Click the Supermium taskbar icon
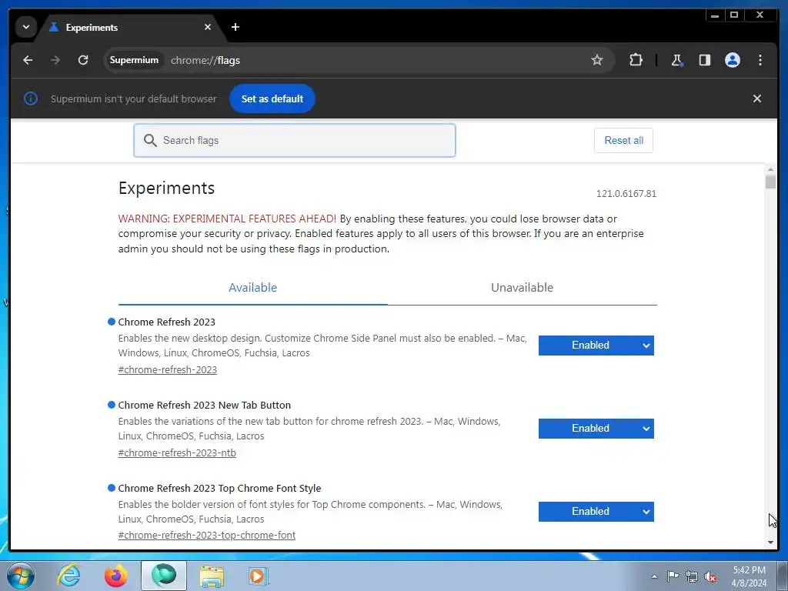The height and width of the screenshot is (591, 788). point(164,576)
